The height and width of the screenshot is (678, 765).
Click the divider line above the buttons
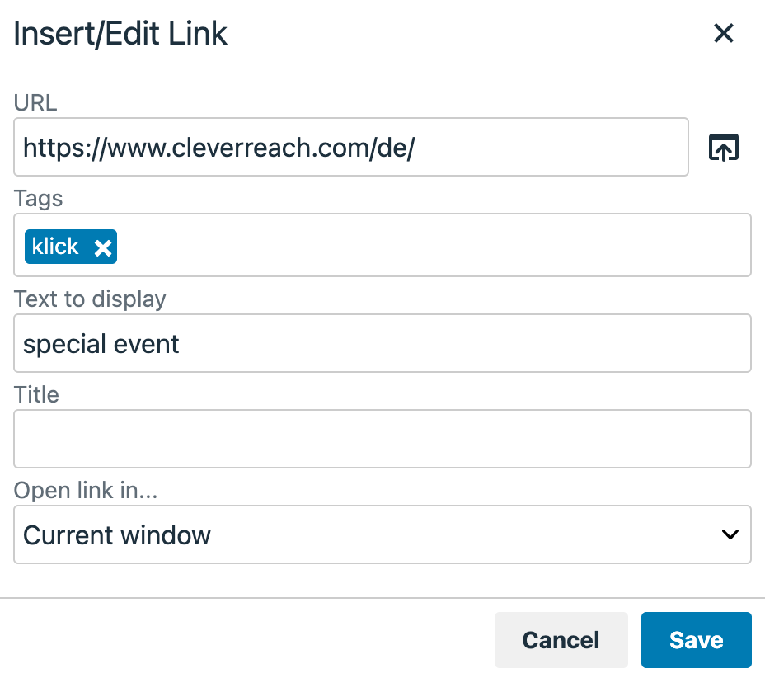(382, 597)
